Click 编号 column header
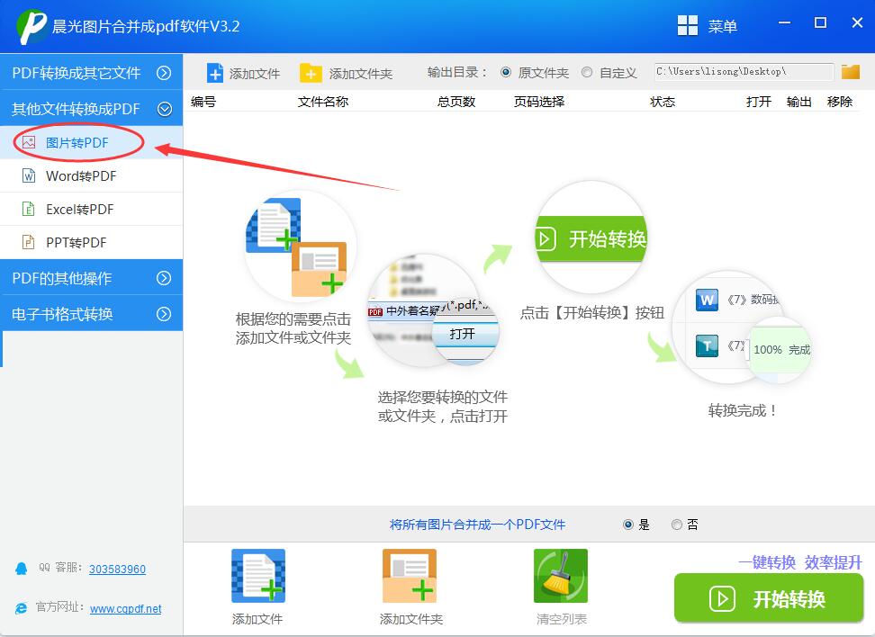Screen dimensions: 875x637 203,102
